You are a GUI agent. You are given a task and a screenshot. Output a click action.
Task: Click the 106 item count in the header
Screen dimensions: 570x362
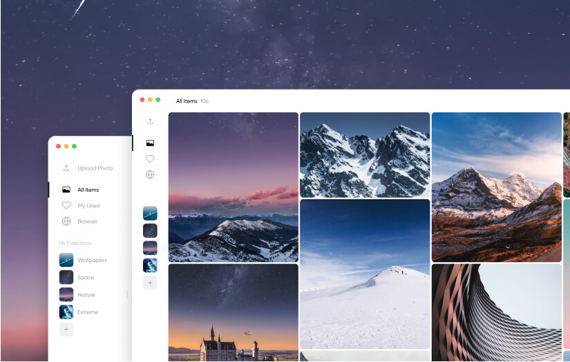click(205, 101)
